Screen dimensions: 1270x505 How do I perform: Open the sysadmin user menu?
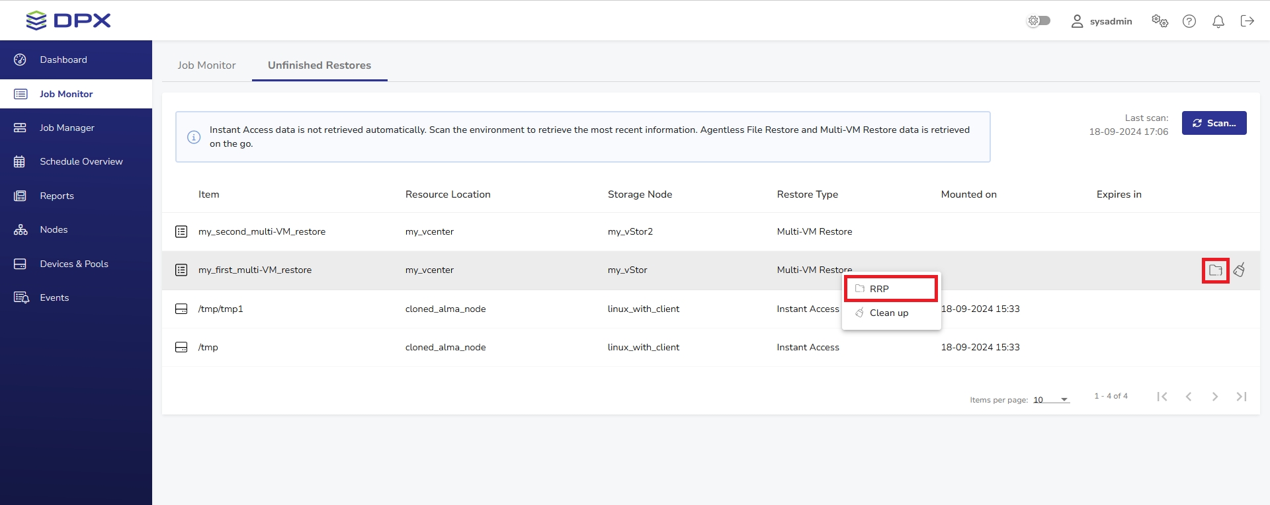tap(1101, 21)
